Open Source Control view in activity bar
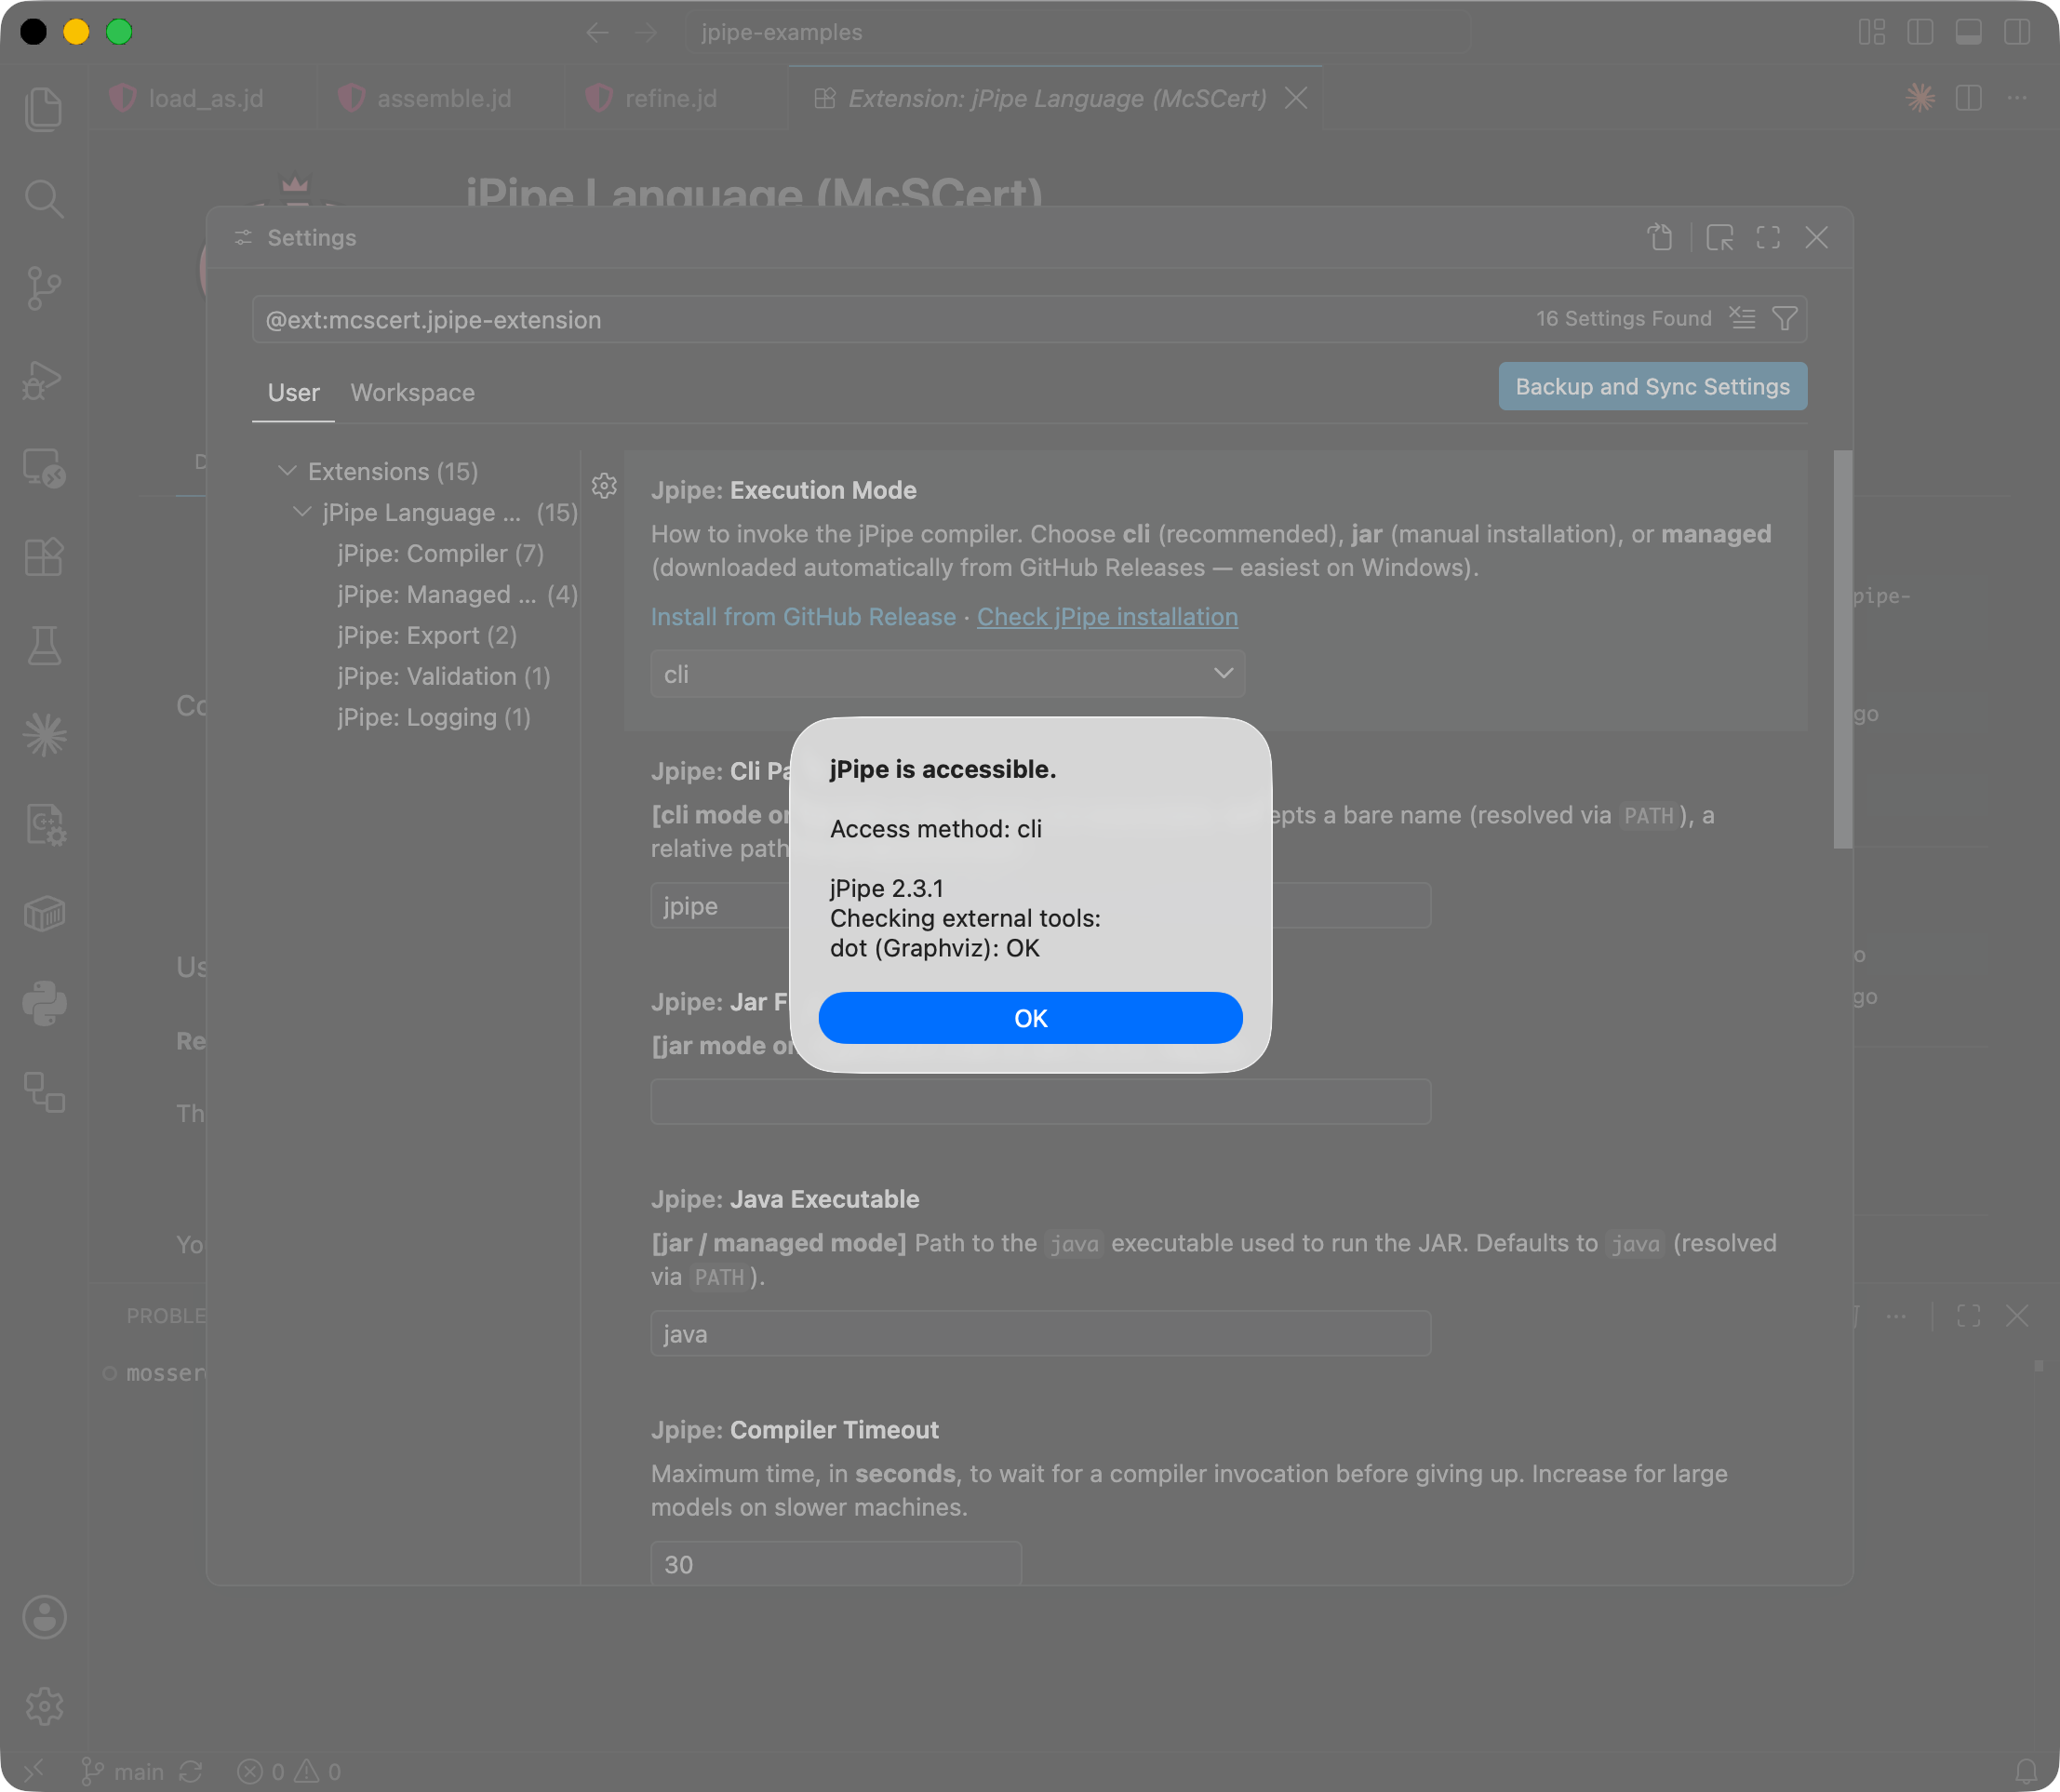The height and width of the screenshot is (1792, 2060). [44, 288]
